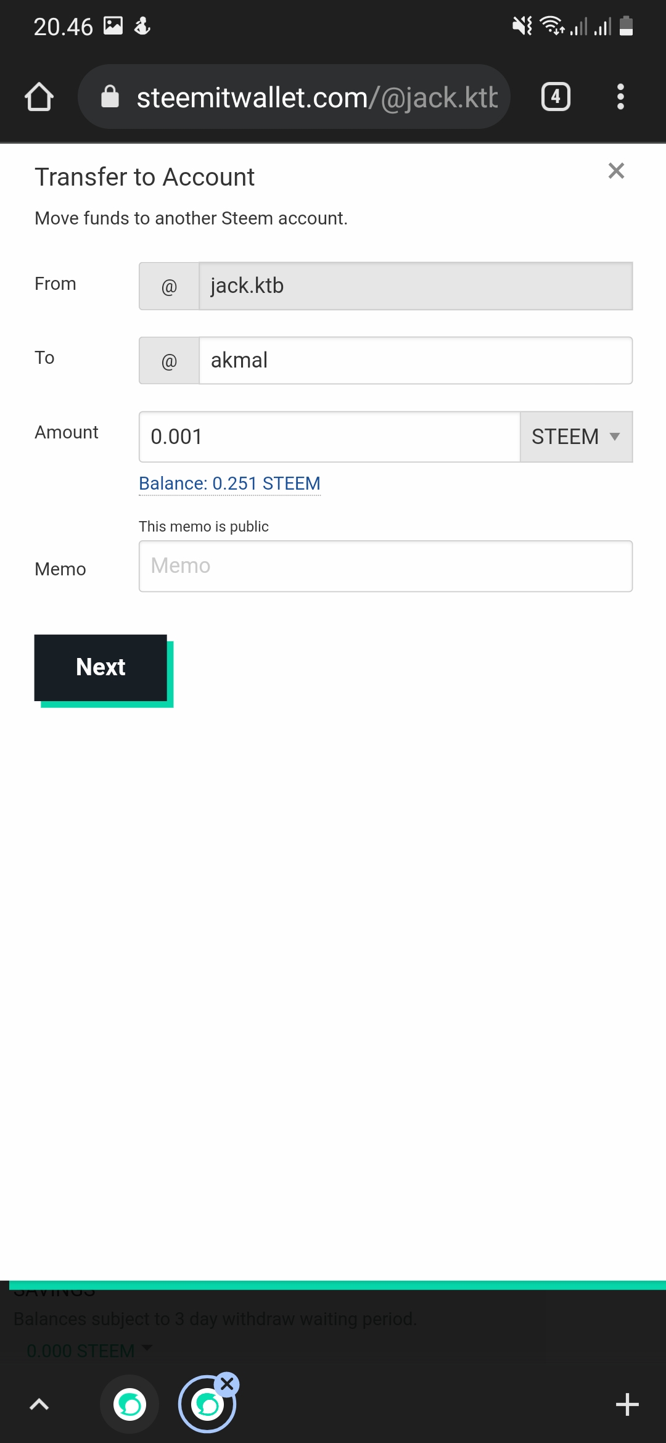Open the STEEM currency dropdown
The height and width of the screenshot is (1443, 666).
coord(576,437)
